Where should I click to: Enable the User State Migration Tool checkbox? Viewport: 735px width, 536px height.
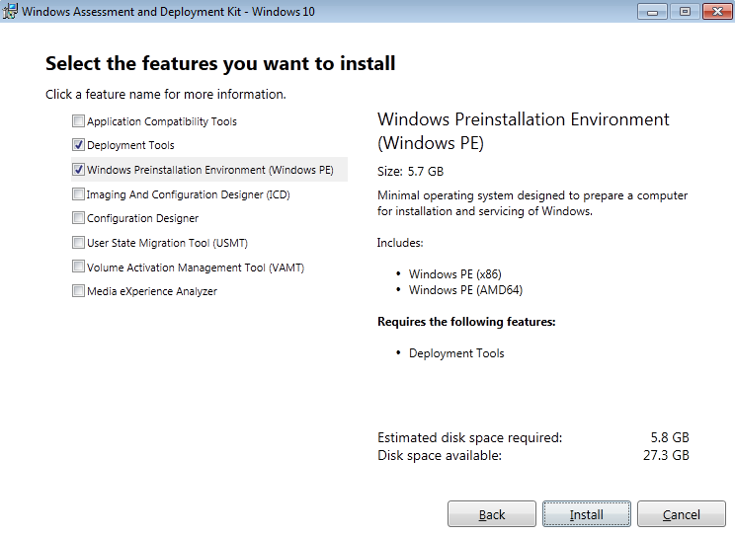pyautogui.click(x=78, y=243)
